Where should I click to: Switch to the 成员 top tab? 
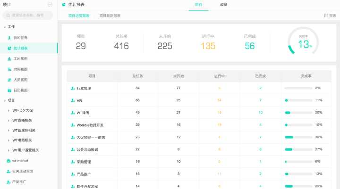pyautogui.click(x=223, y=5)
